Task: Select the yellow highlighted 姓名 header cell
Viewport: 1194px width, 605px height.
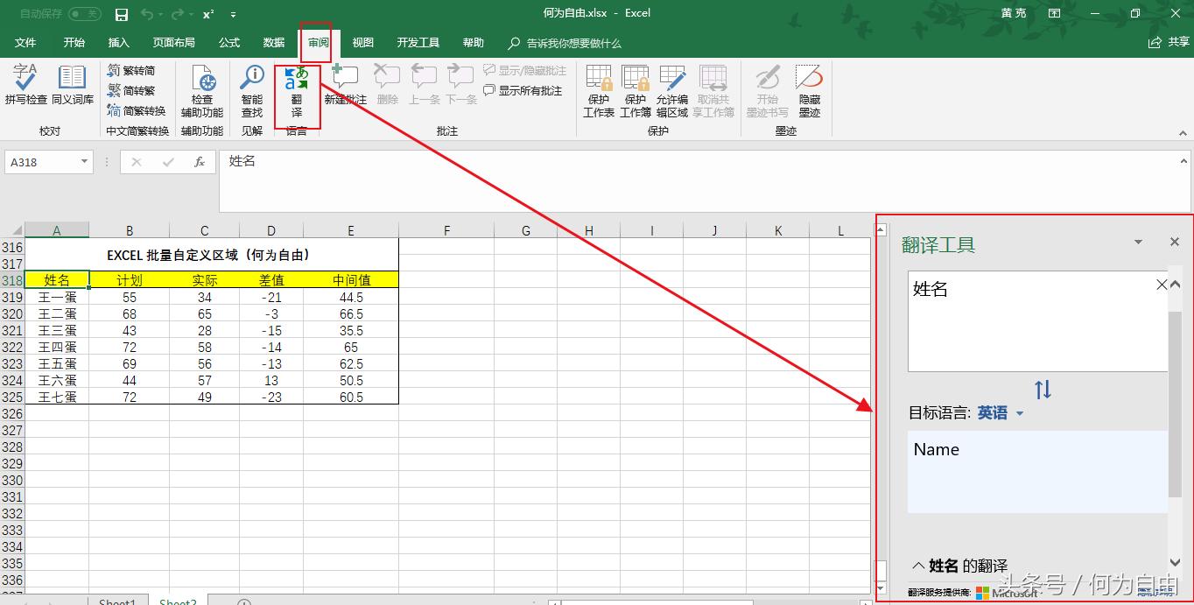Action: tap(57, 279)
